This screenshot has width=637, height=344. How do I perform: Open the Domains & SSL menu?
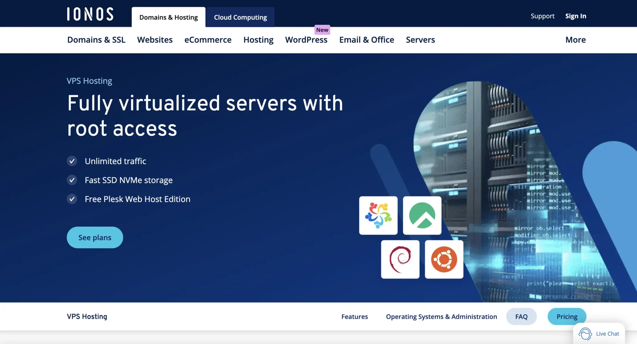96,40
